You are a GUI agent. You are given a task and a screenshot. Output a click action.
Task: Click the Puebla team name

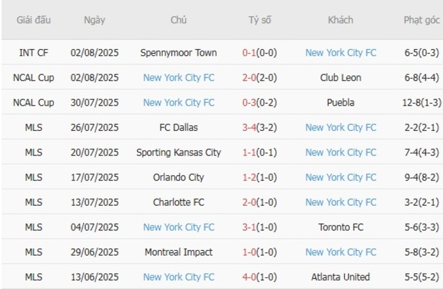tap(341, 102)
